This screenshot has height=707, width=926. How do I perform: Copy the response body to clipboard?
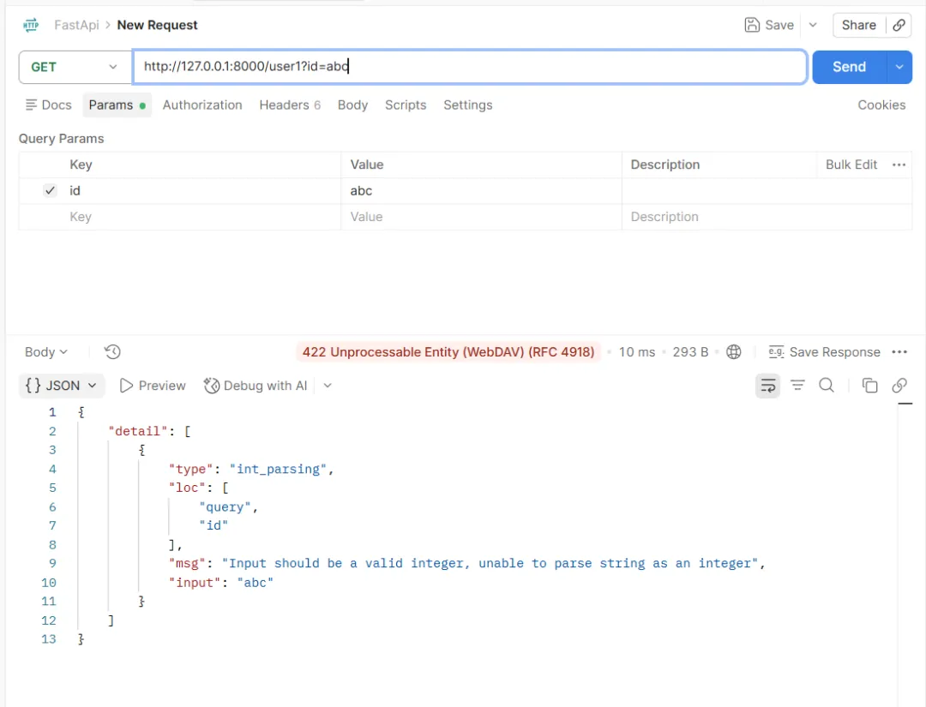pyautogui.click(x=870, y=386)
